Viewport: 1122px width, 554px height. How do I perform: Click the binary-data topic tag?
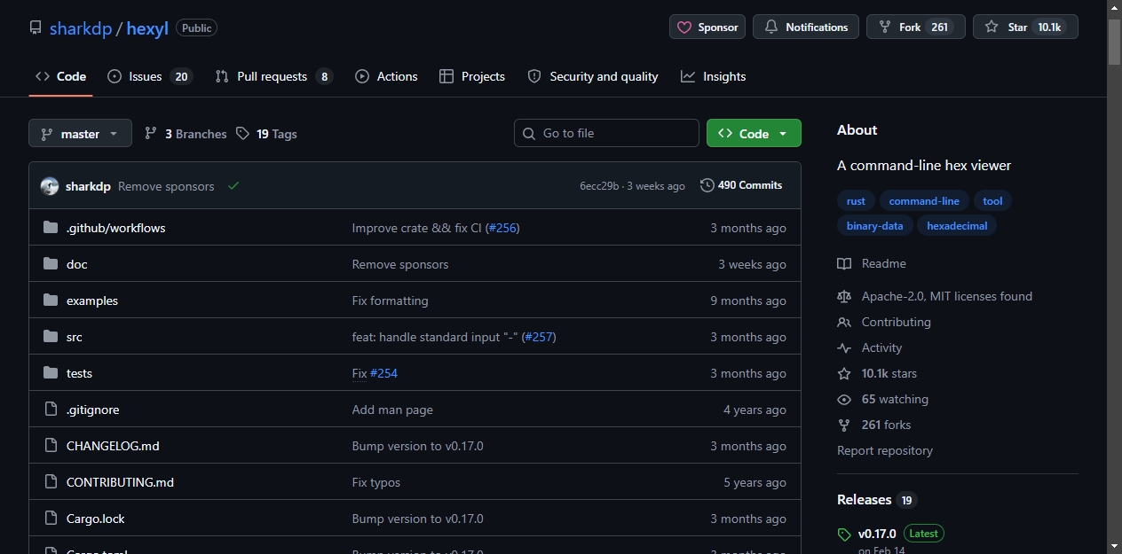pos(874,226)
